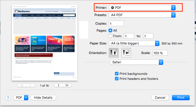Image resolution: width=196 pixels, height=107 pixels.
Task: Open the Safari options dropdown
Action: [137, 62]
